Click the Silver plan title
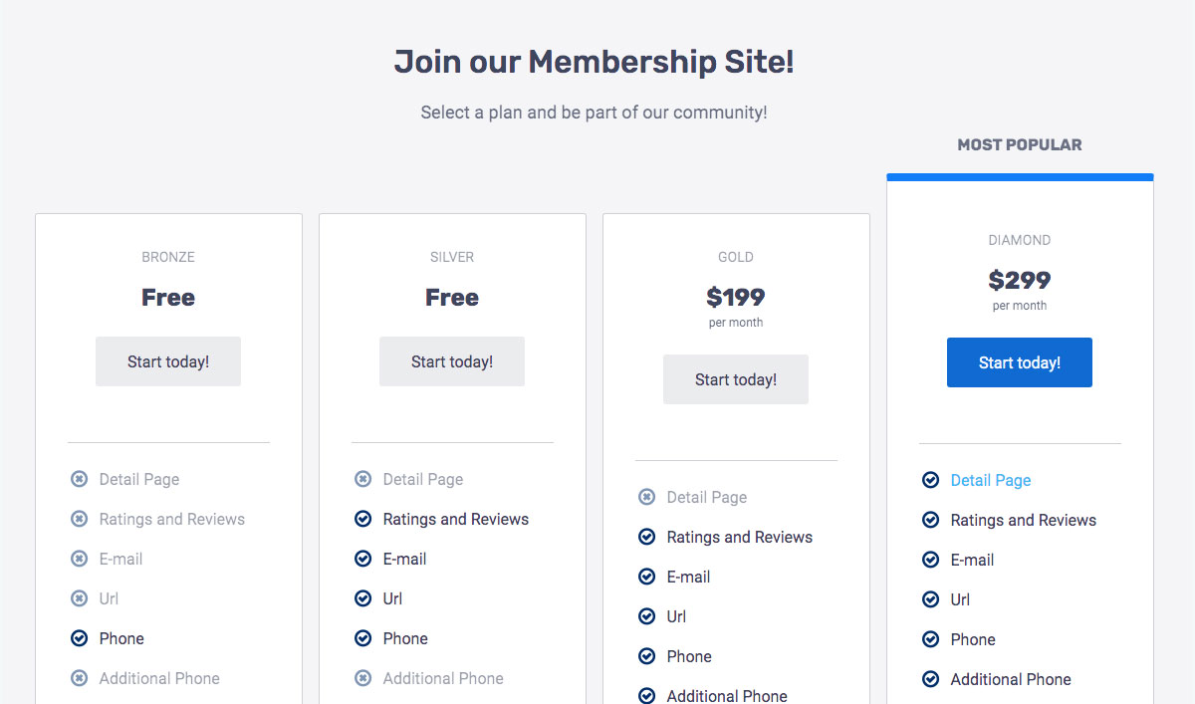Image resolution: width=1195 pixels, height=704 pixels. [x=452, y=257]
